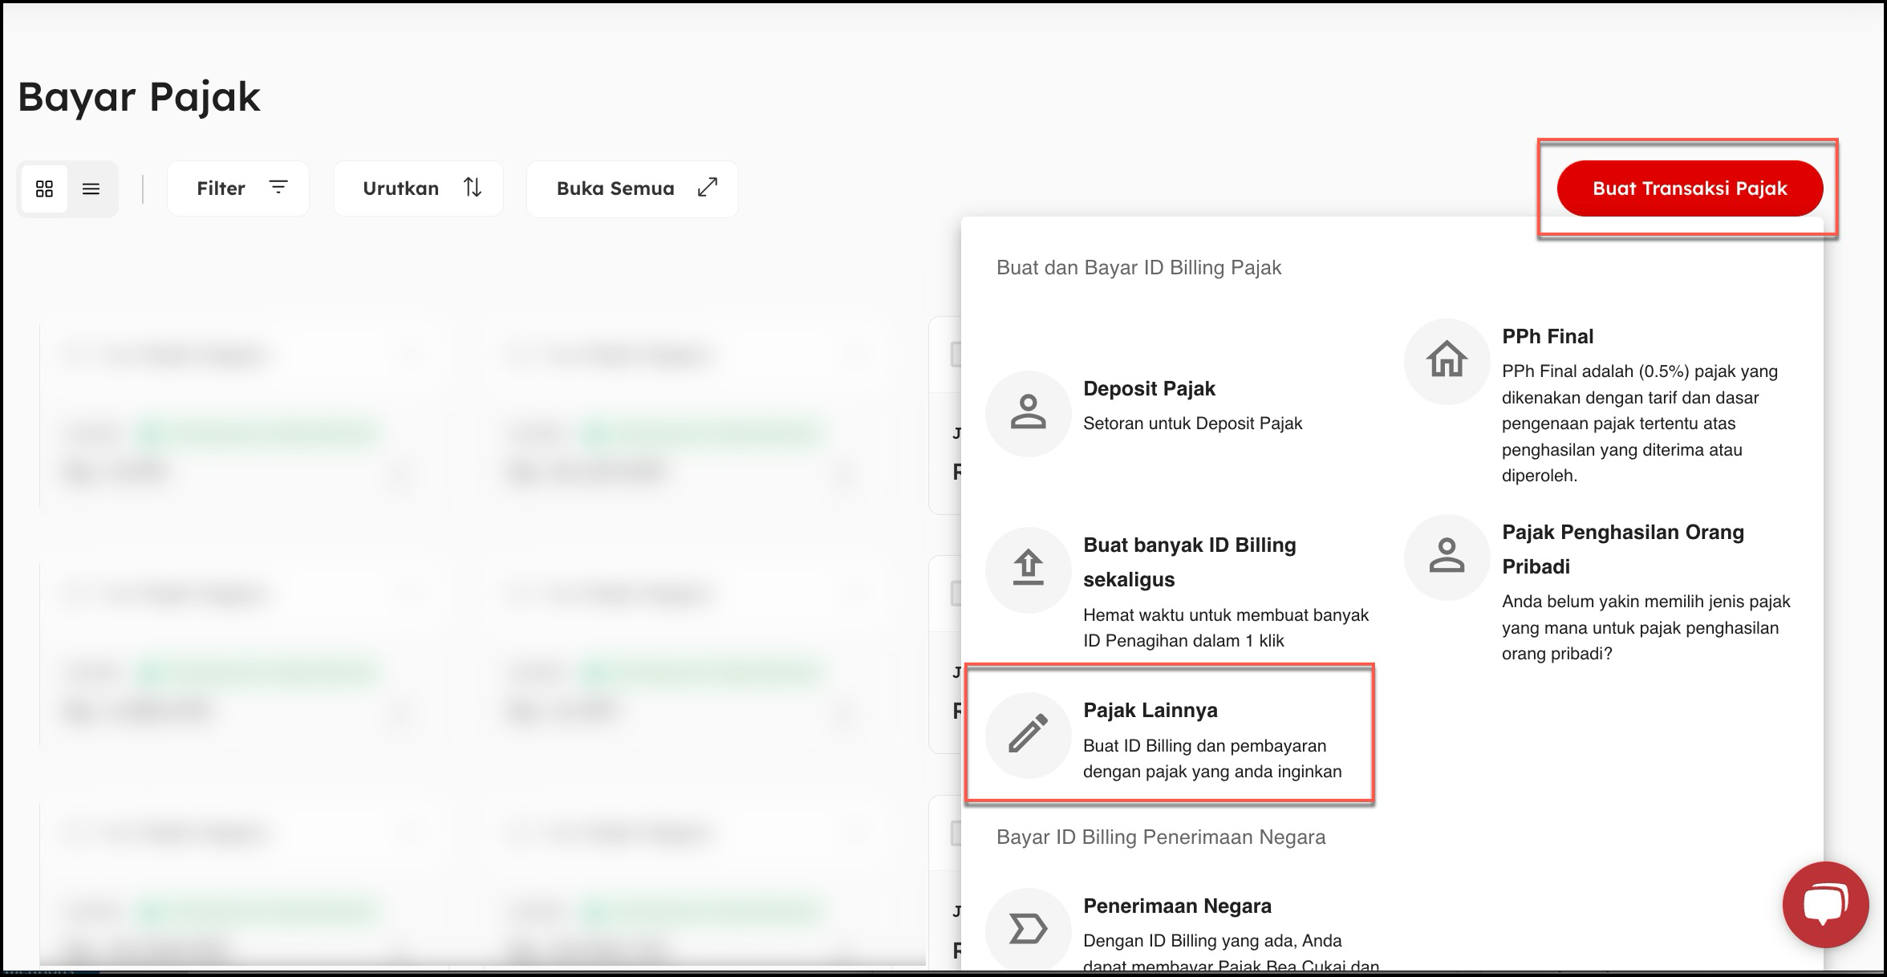Expand all with Buka Semua
The image size is (1887, 977).
632,189
